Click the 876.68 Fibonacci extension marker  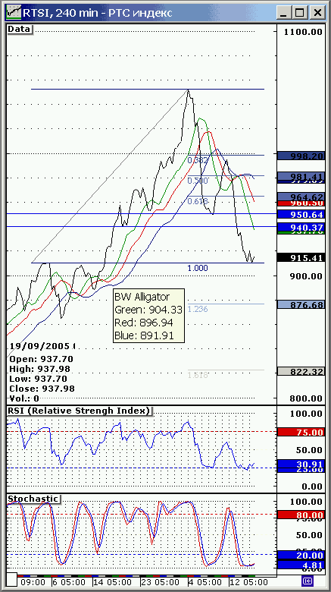click(301, 304)
